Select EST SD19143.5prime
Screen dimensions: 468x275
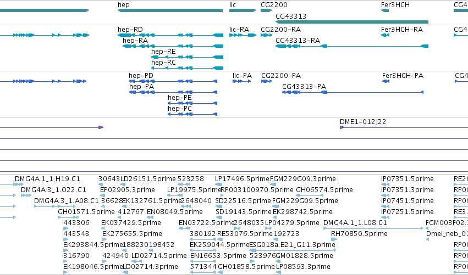tap(218, 217)
